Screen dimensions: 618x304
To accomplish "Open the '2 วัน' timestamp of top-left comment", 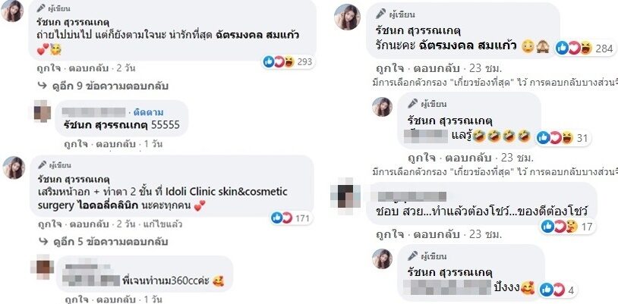I will (x=126, y=68).
